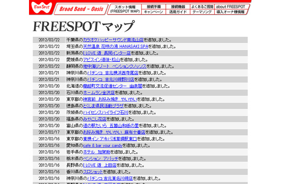281x184 pixels.
Task: Open 地中海リゾート ペンションクノッソス link
Action: 115,66
